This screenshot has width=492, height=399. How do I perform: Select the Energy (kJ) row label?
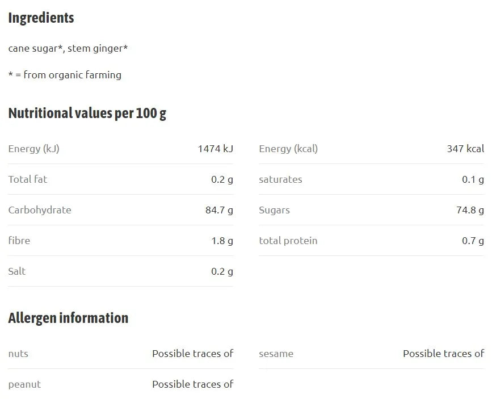pos(33,149)
